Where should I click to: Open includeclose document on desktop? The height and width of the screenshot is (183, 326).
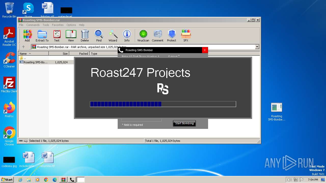click(28, 160)
